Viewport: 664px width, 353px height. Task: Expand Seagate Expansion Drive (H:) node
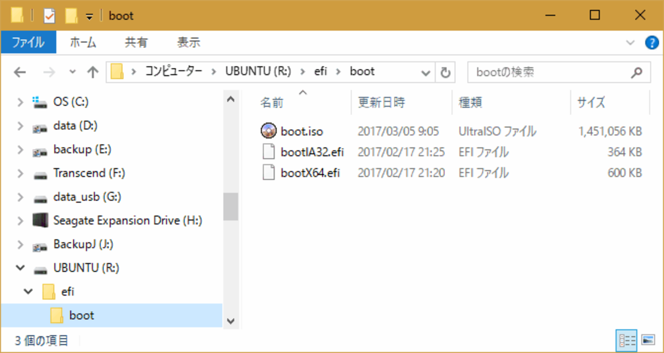click(x=20, y=221)
